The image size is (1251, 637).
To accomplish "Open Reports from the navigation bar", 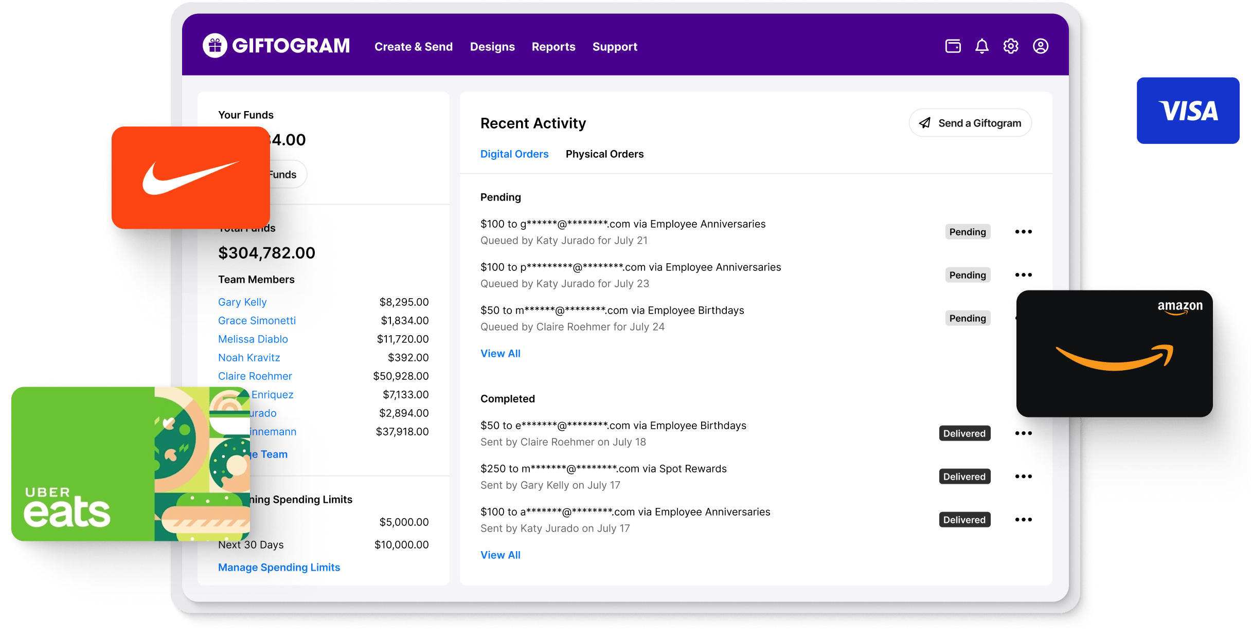I will click(553, 46).
